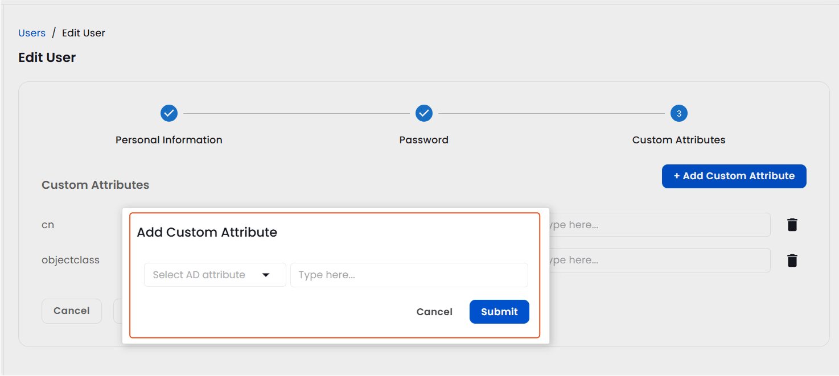The width and height of the screenshot is (839, 376).
Task: Click Cancel at the bottom of the form
Action: (71, 311)
